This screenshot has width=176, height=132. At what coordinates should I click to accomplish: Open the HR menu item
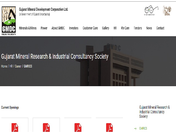(x=115, y=28)
